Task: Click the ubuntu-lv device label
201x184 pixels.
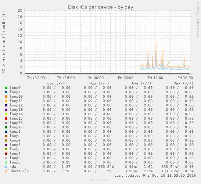Action: [x=19, y=171]
